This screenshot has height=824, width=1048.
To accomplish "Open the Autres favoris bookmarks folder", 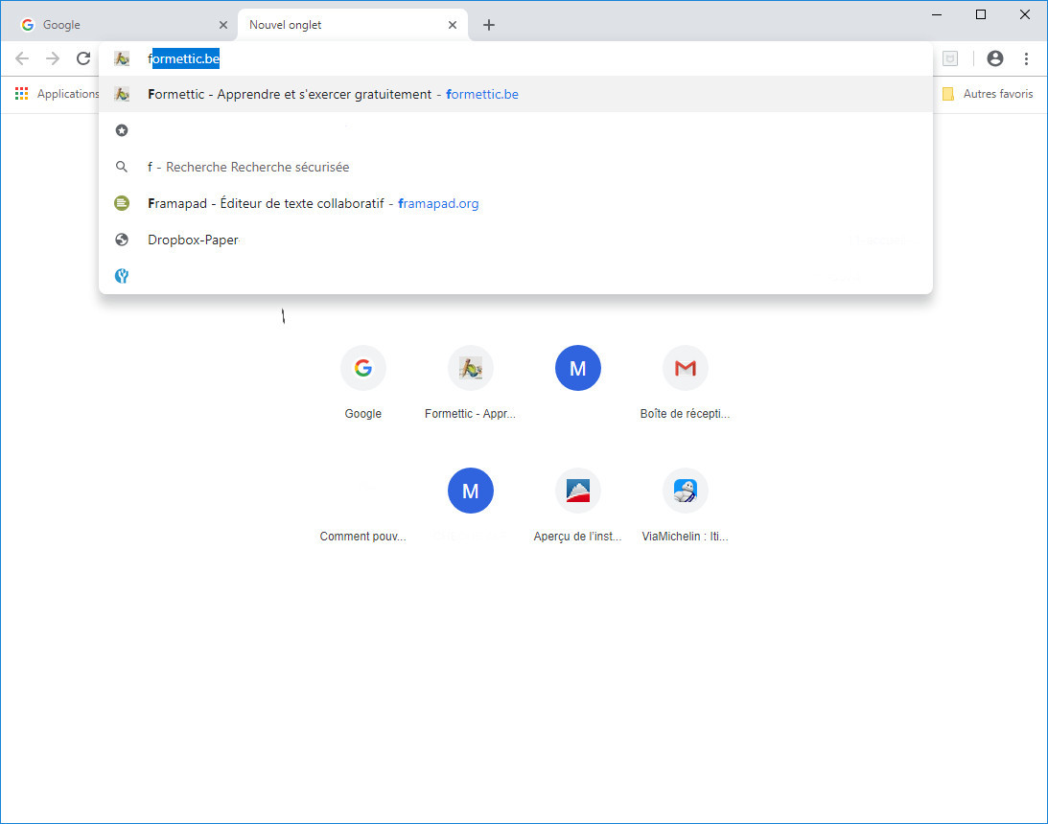I will (x=988, y=94).
